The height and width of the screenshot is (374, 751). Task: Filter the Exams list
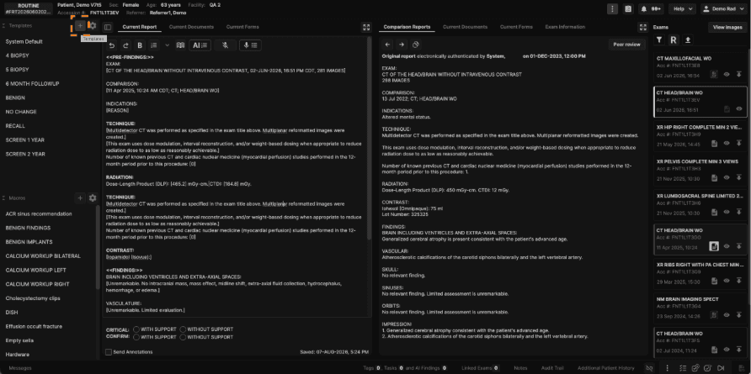659,40
